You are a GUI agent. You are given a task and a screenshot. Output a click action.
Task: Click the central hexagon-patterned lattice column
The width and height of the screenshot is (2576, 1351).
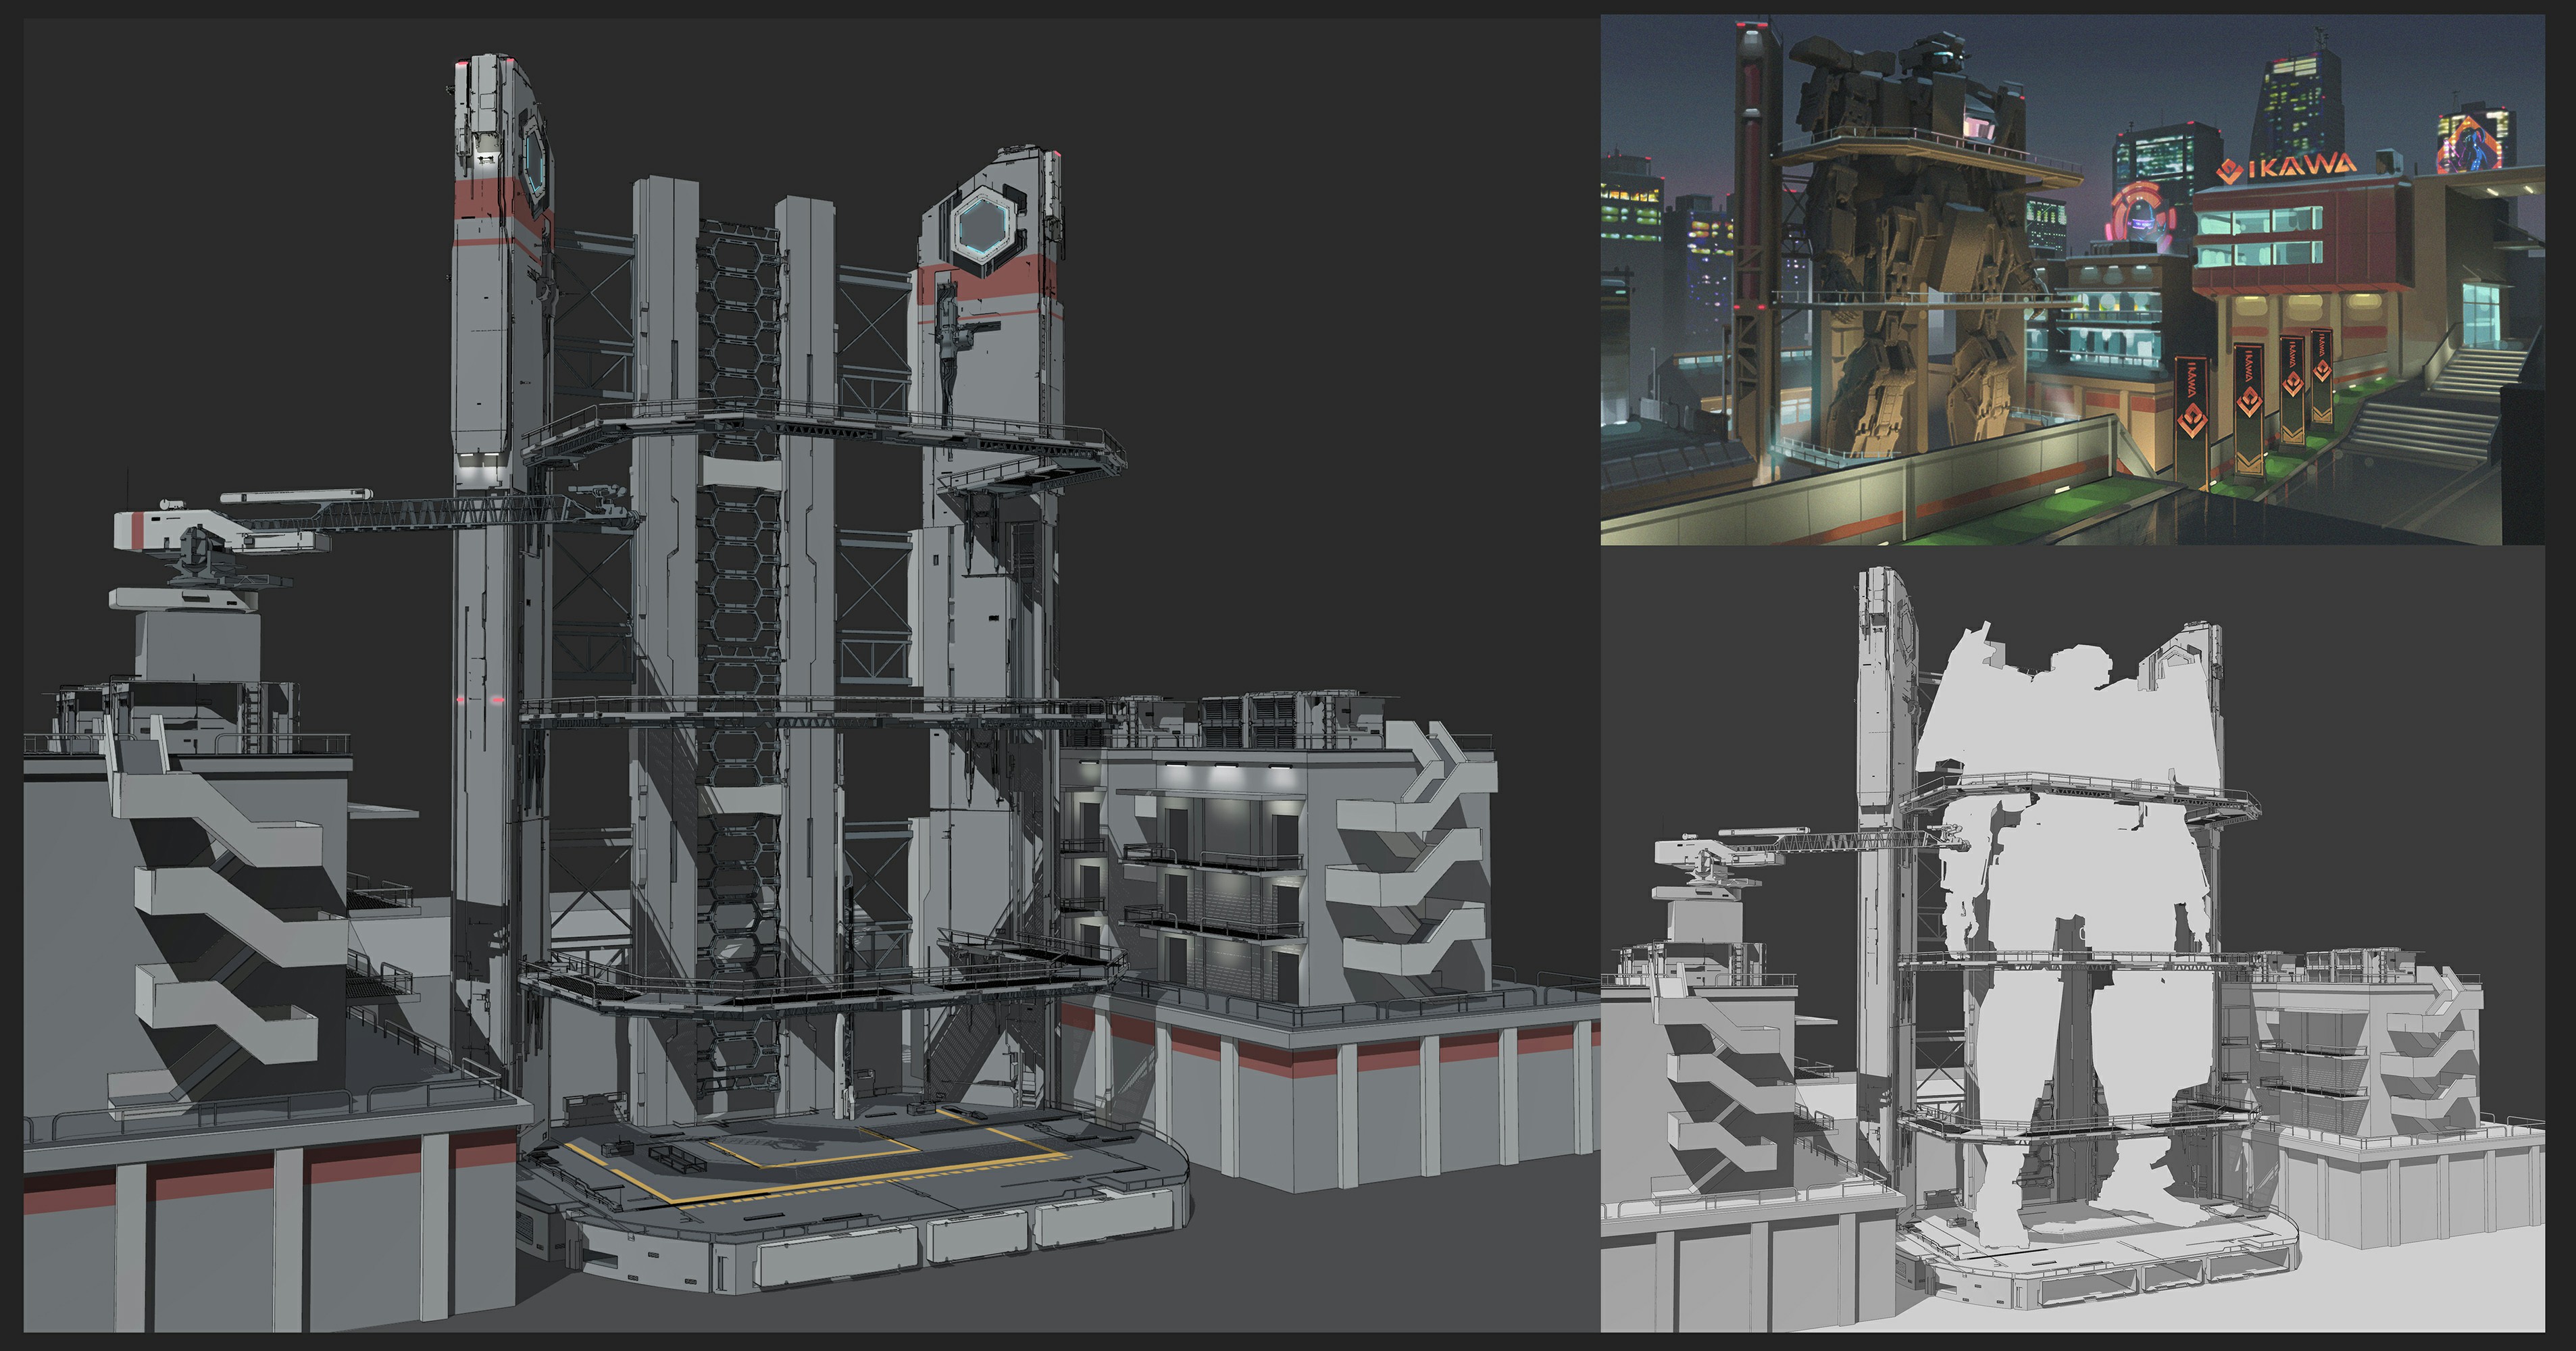tap(739, 620)
